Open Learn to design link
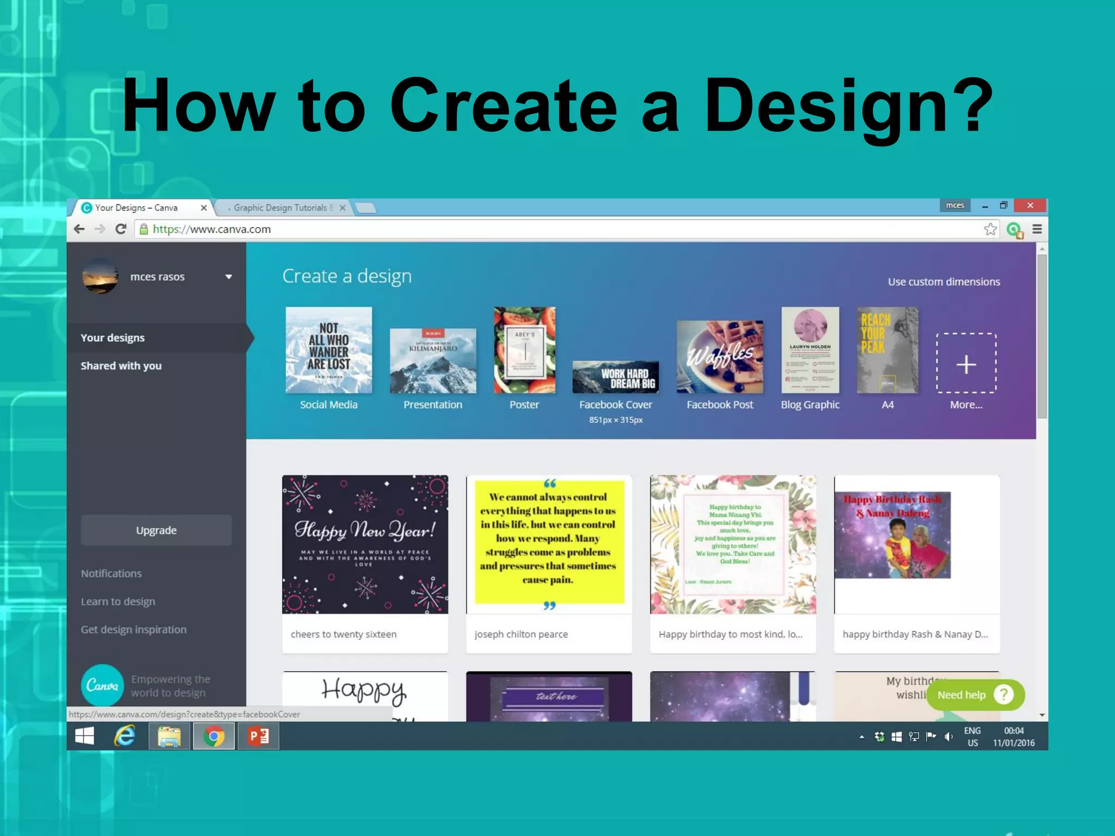This screenshot has width=1115, height=836. [118, 601]
